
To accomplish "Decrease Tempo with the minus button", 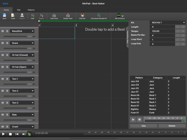I will (x=178, y=31).
